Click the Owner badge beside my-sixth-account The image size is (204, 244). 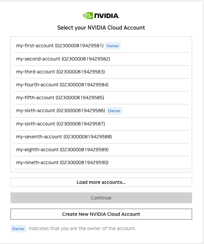pyautogui.click(x=114, y=111)
